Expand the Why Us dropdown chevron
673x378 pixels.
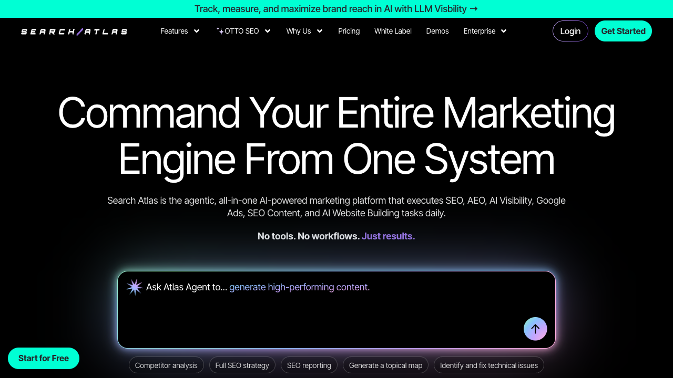tap(320, 31)
